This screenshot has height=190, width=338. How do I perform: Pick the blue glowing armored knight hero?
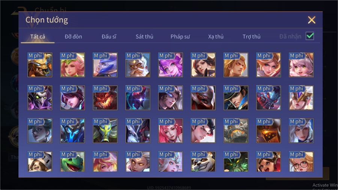[x=72, y=131]
